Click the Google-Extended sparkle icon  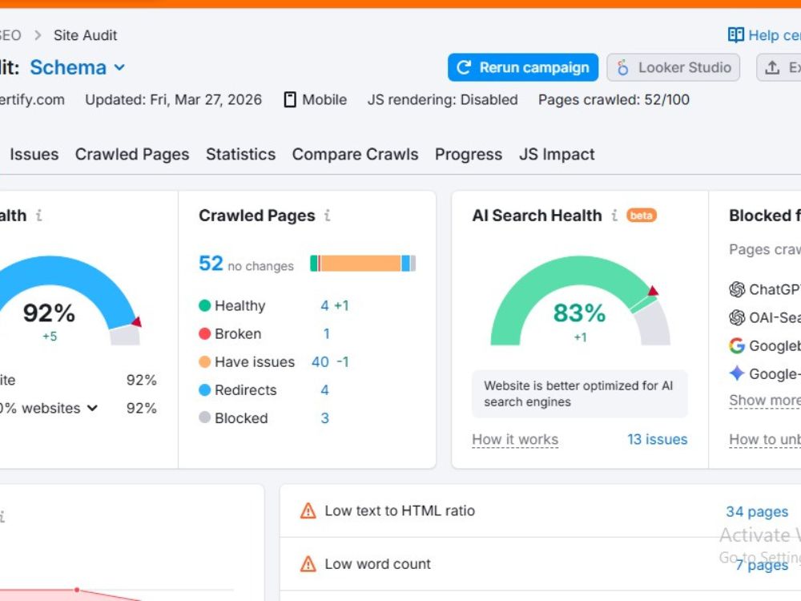point(737,373)
